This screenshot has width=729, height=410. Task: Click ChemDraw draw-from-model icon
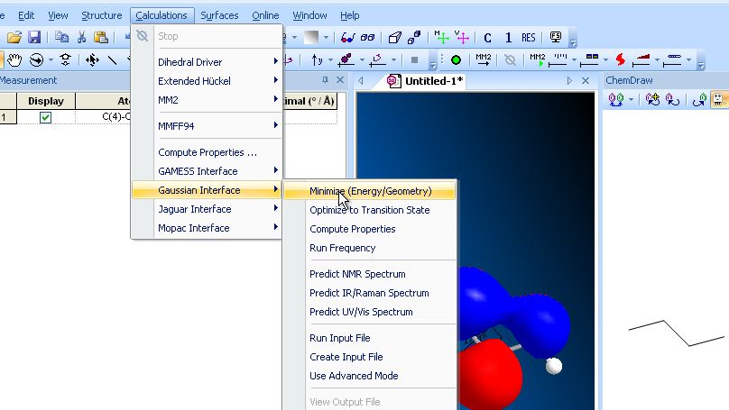click(x=699, y=99)
